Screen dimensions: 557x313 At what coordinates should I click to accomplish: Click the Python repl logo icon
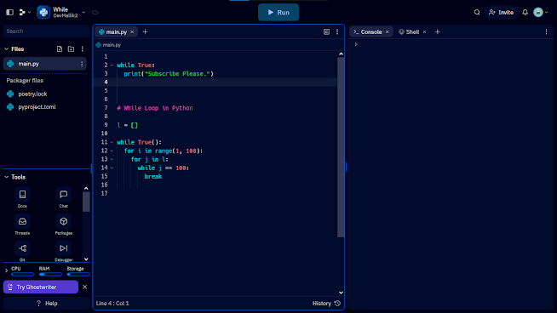tap(43, 13)
